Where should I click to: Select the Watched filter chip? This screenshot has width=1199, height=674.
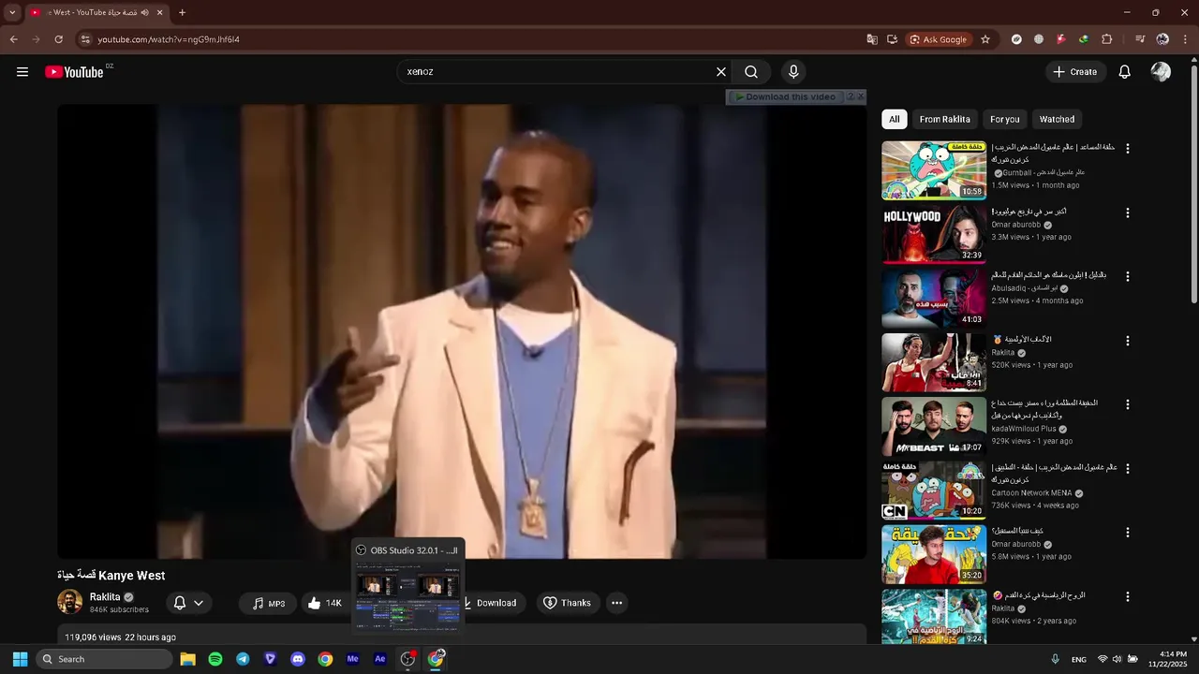[x=1057, y=119]
